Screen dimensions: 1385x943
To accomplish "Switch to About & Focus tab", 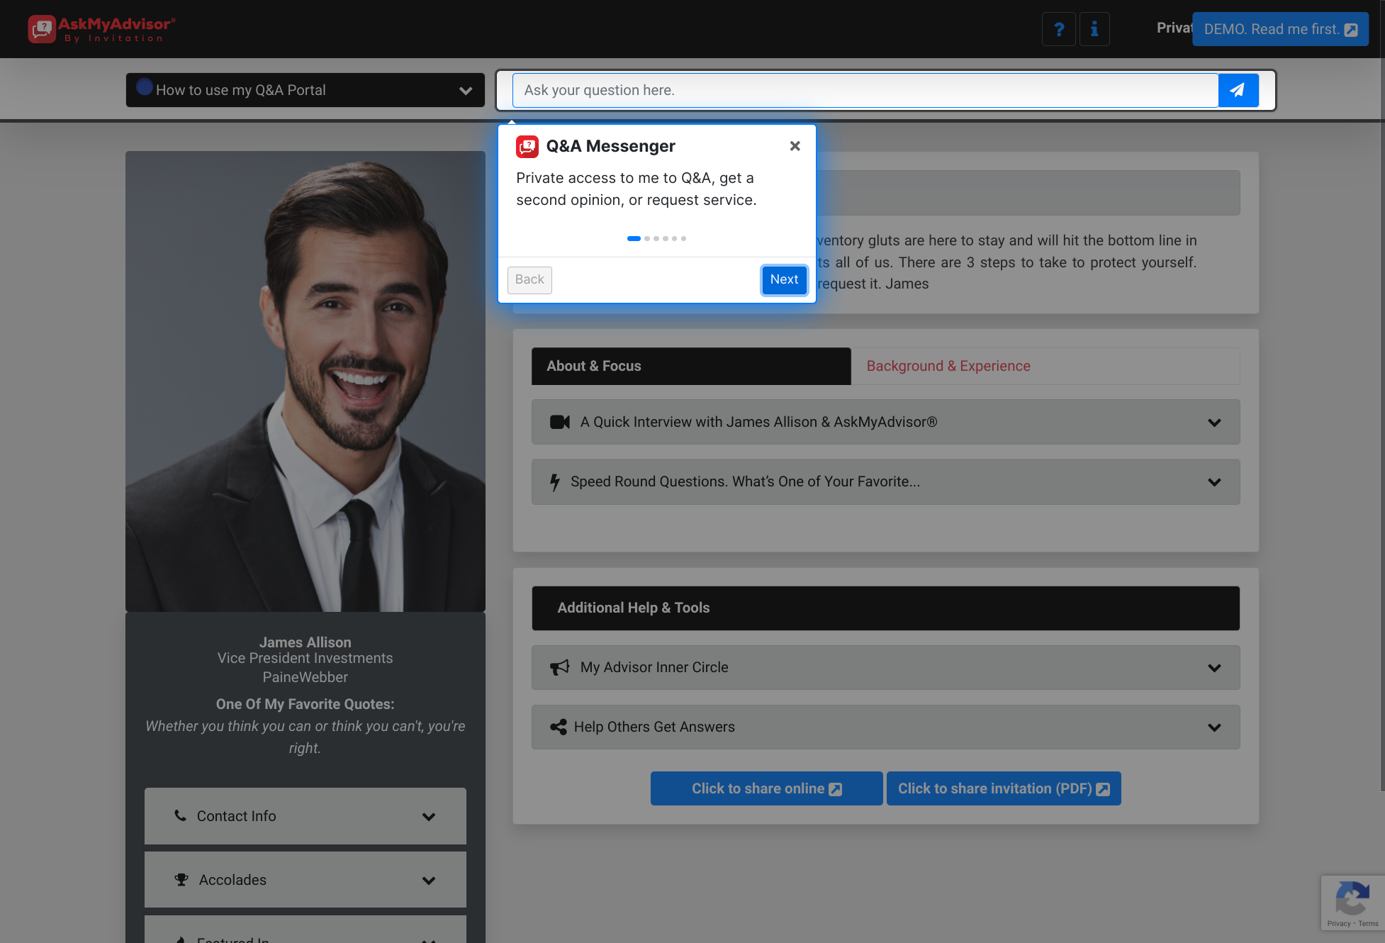I will tap(691, 366).
